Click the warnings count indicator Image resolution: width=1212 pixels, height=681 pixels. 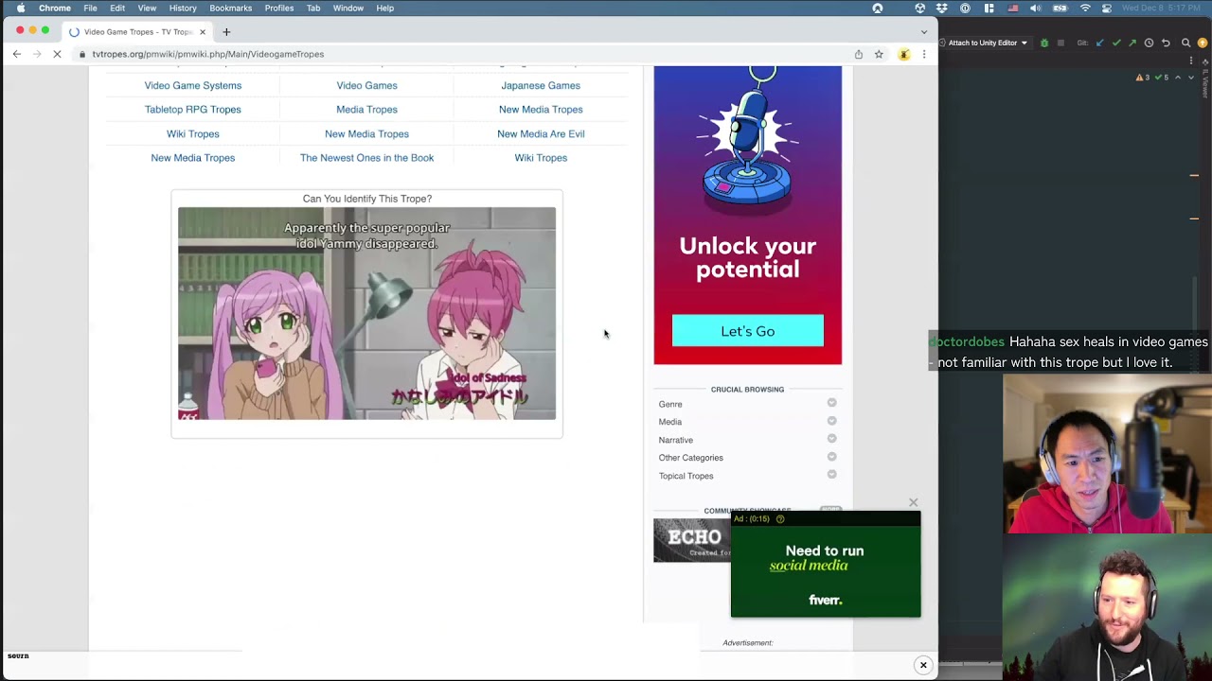[x=1143, y=78]
